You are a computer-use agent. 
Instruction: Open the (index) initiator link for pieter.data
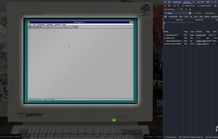pos(201,44)
